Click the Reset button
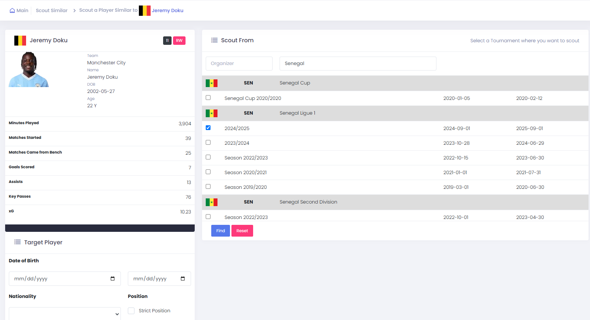This screenshot has height=320, width=590. coord(242,231)
